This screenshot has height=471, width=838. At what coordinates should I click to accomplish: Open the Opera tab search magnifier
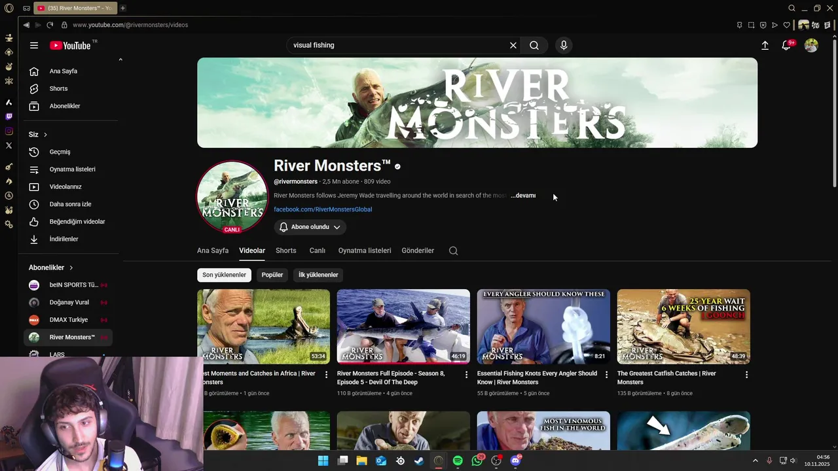click(792, 8)
